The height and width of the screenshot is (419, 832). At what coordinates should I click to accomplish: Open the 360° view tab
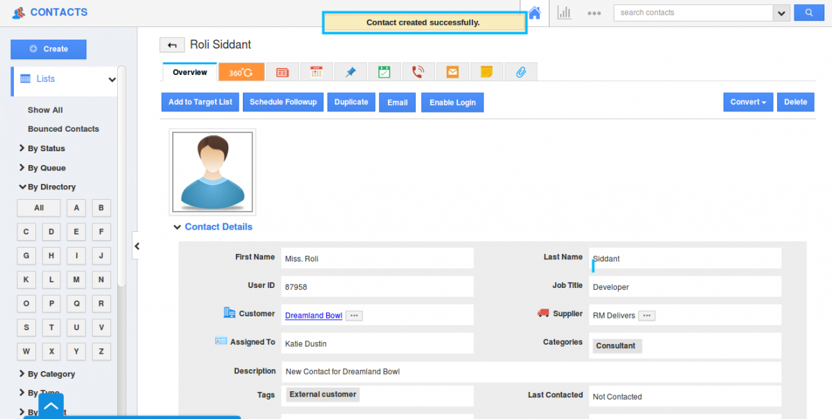pyautogui.click(x=241, y=72)
